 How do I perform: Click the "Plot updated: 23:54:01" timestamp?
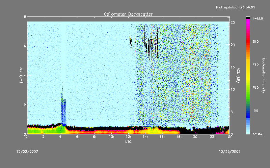tap(235, 7)
